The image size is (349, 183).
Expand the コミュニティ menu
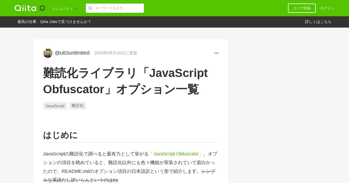pyautogui.click(x=65, y=9)
